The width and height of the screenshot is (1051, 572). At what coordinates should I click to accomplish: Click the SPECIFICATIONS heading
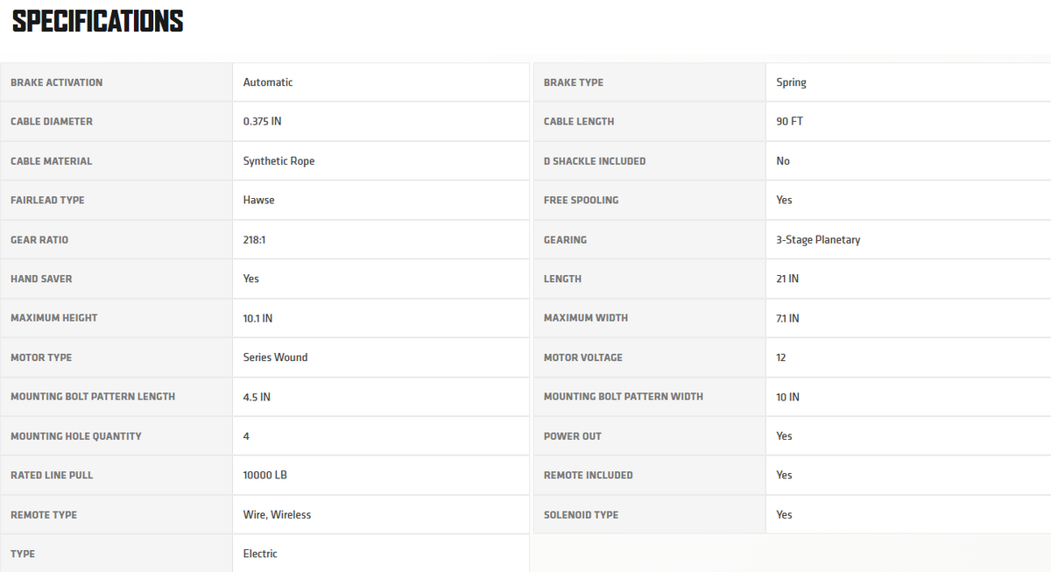(98, 22)
